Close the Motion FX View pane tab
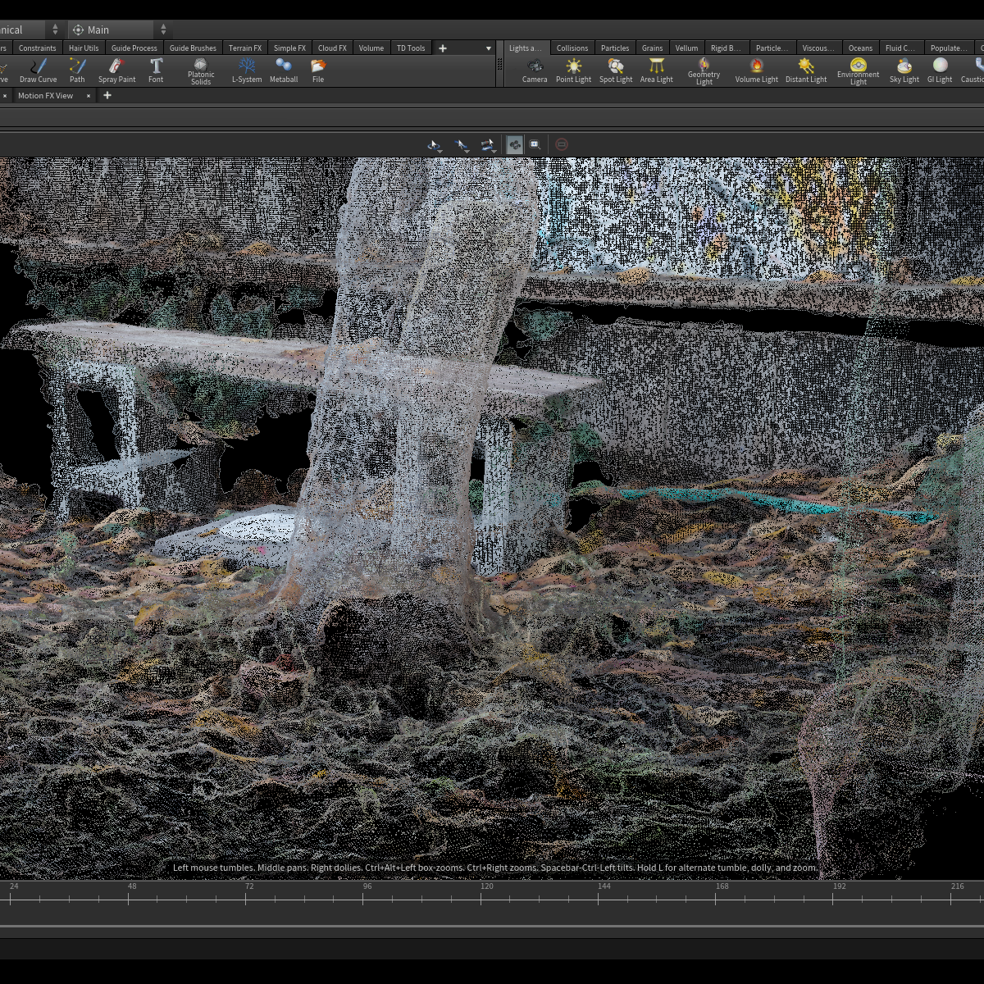Screen dimensions: 984x984 (89, 96)
